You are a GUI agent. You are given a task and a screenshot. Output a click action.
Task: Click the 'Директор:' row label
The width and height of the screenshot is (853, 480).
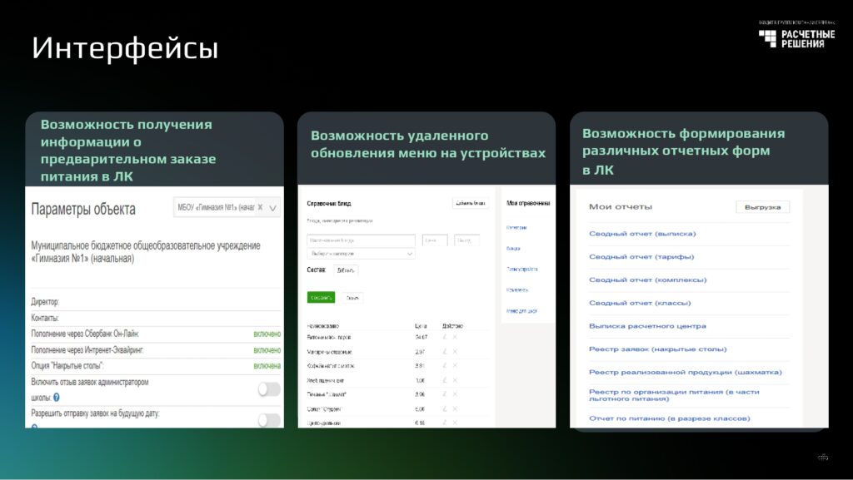45,302
